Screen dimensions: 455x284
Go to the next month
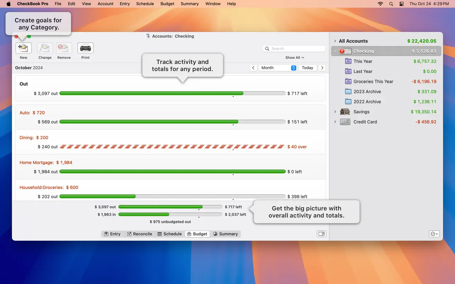322,68
